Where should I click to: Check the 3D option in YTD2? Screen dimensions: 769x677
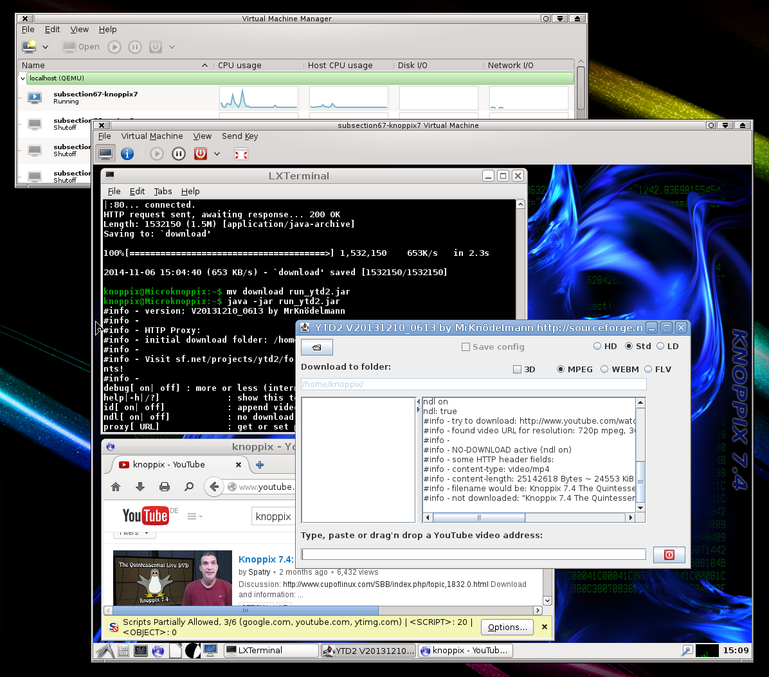tap(517, 369)
